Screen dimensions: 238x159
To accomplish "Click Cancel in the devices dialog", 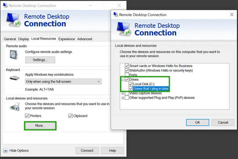I will pyautogui.click(x=223, y=122).
